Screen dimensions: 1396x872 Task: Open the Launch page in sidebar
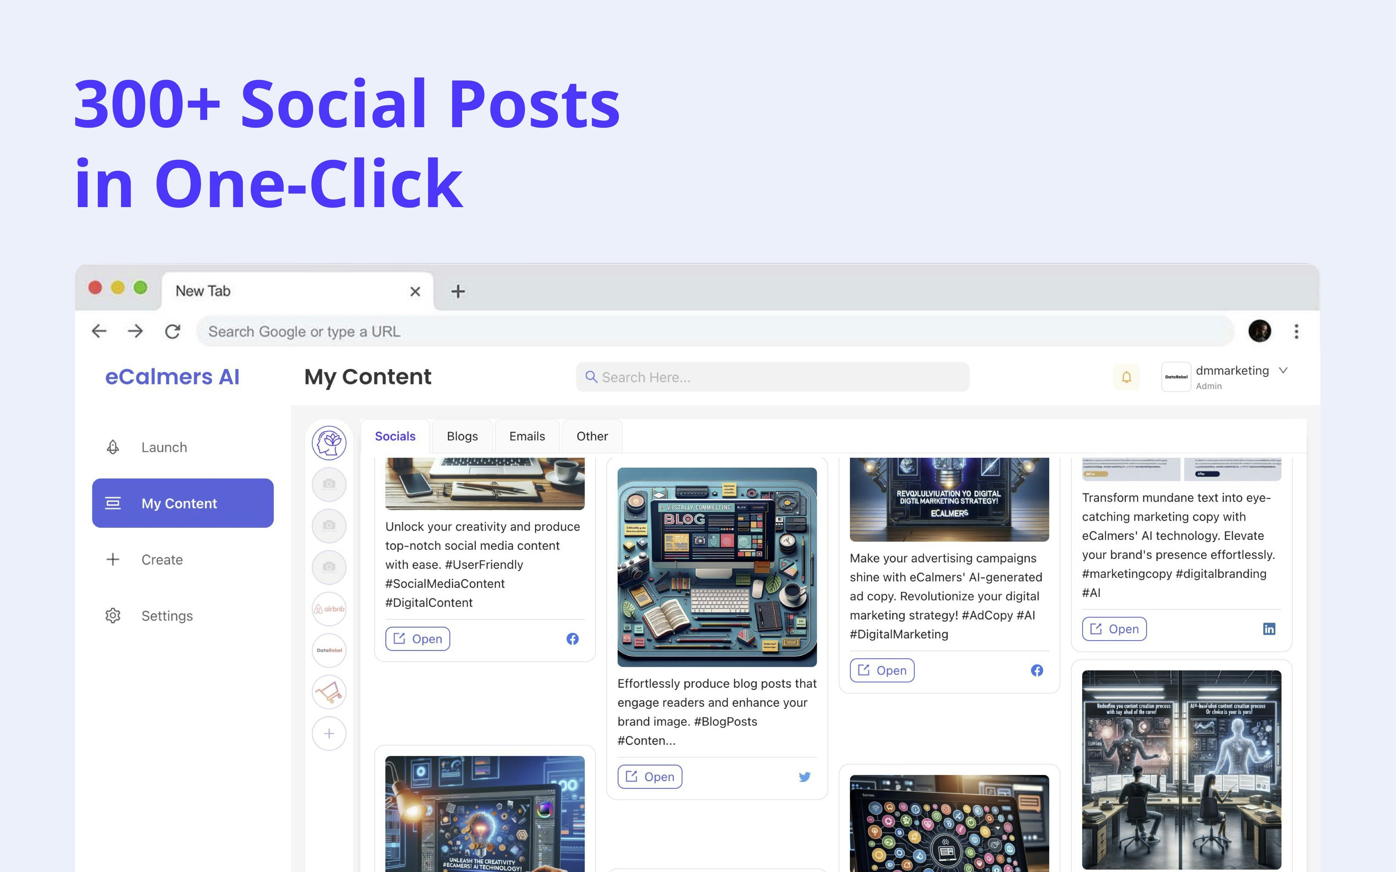point(164,448)
